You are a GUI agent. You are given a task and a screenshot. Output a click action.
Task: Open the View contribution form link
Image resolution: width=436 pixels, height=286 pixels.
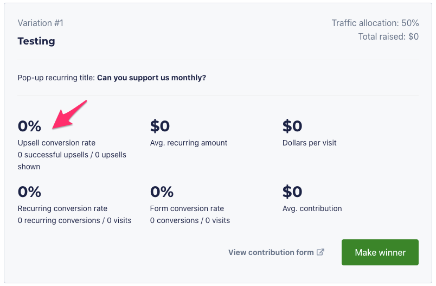point(271,252)
